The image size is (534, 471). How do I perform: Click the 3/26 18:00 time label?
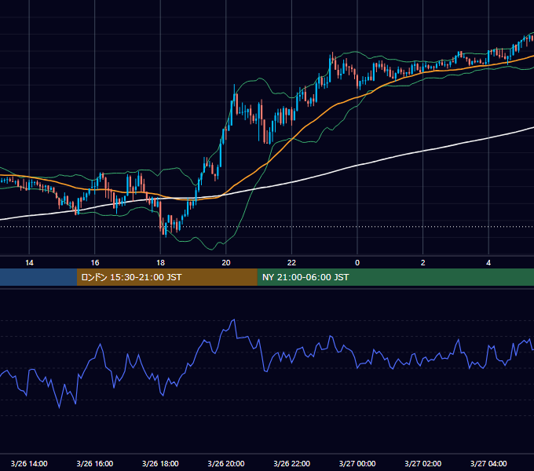click(160, 463)
